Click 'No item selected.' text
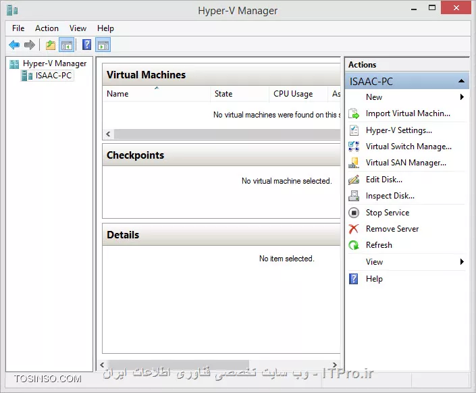476x393 pixels. click(286, 259)
